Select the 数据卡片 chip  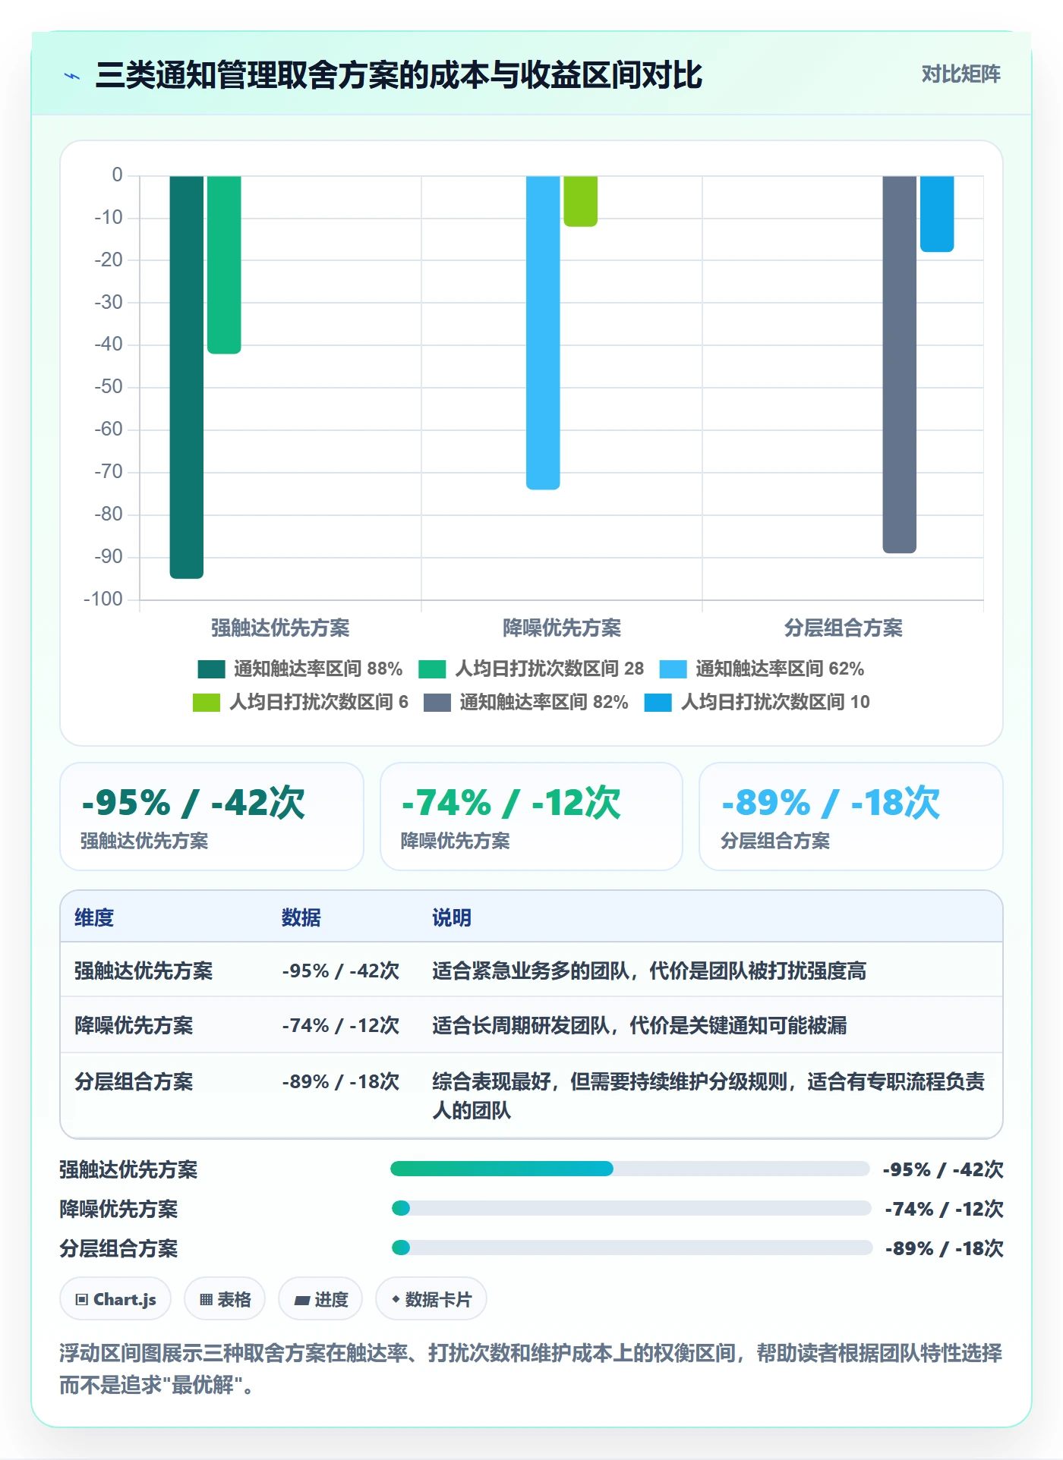431,1299
